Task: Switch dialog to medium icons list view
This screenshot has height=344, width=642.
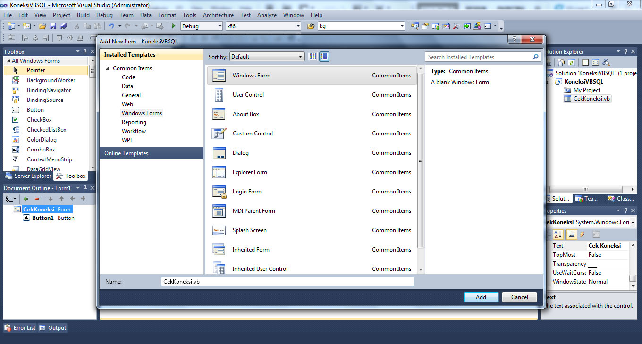Action: [x=324, y=57]
